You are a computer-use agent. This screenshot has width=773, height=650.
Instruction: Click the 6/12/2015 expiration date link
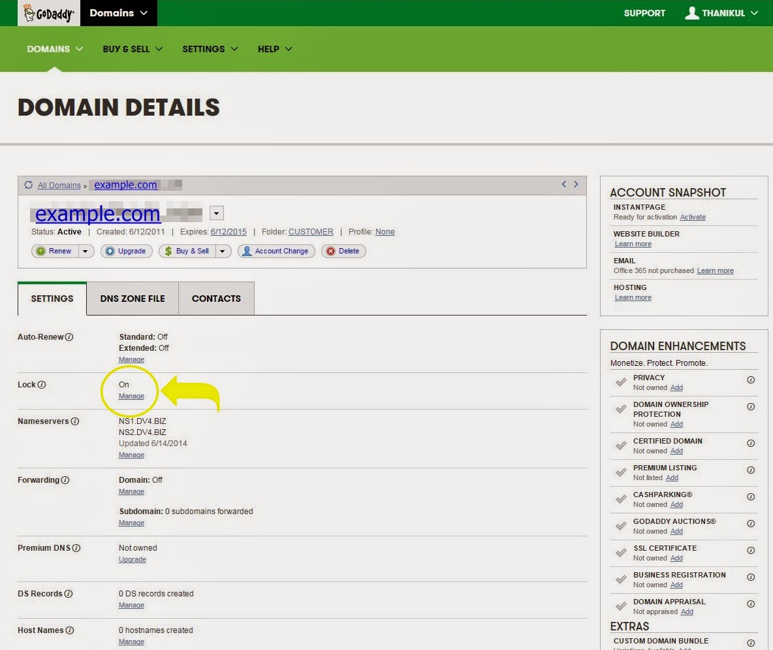coord(229,232)
